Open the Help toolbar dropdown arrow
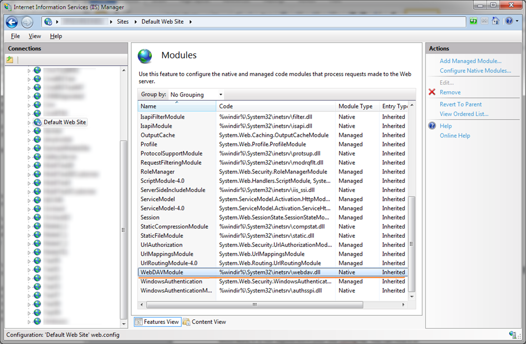526x344 pixels. click(x=517, y=21)
